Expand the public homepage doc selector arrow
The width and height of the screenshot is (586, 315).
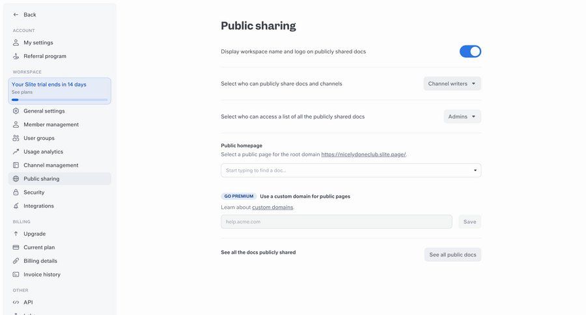tap(475, 171)
